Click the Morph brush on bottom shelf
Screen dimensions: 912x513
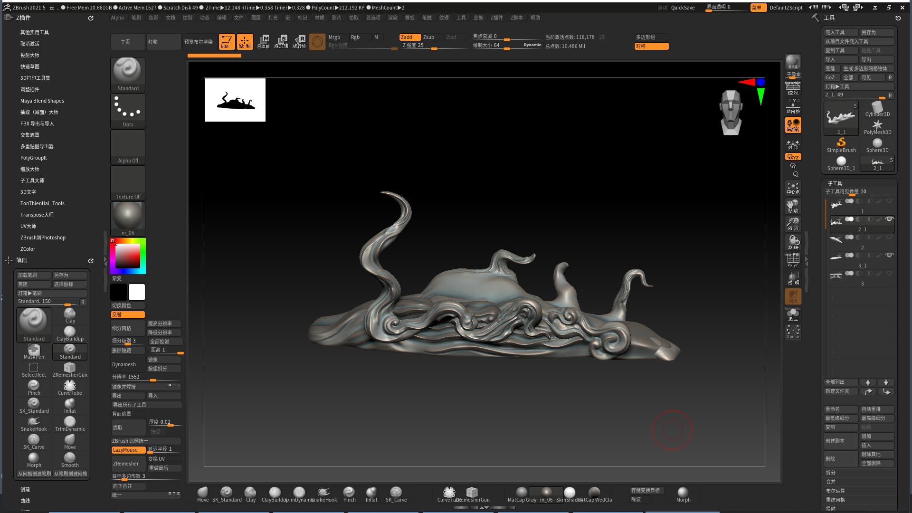pyautogui.click(x=683, y=494)
